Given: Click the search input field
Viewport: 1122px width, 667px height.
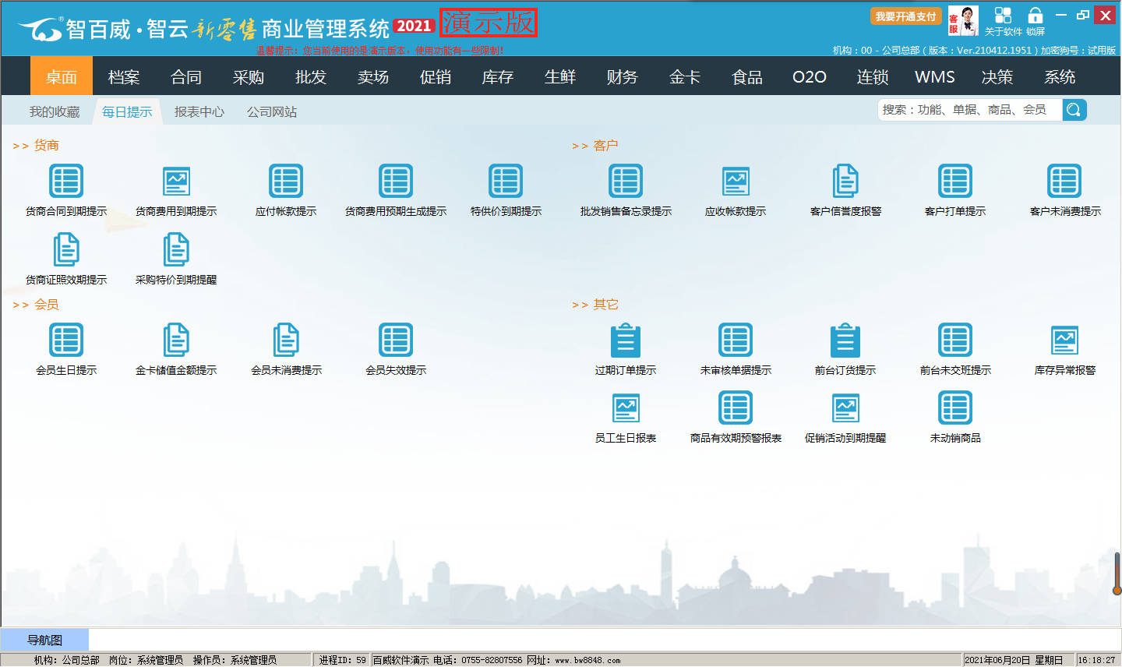Looking at the screenshot, I should pos(969,110).
